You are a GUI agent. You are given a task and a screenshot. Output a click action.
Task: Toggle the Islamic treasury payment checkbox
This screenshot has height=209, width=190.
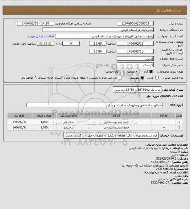click(120, 78)
